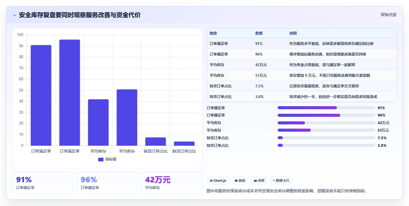Open the Chart.js chip
Viewport: 409px width, 206px height.
tap(218, 181)
